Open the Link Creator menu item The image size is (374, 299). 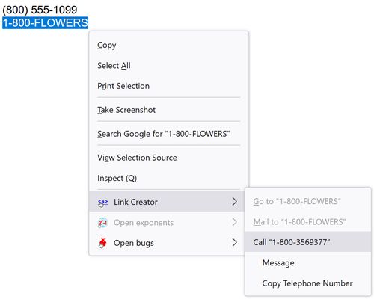point(167,202)
